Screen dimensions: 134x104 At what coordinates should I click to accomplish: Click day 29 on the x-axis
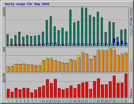point(118,101)
